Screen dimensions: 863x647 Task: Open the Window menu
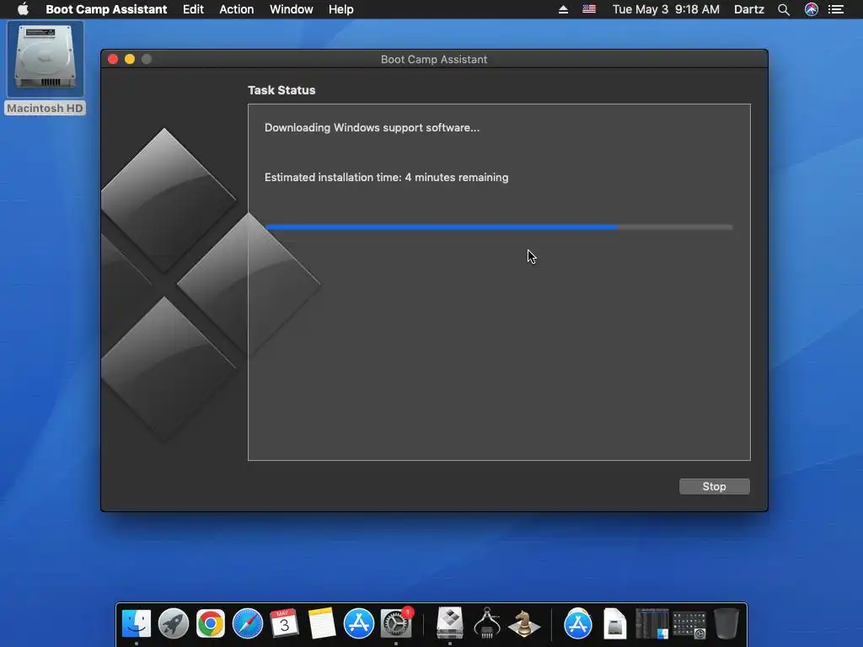[x=291, y=9]
